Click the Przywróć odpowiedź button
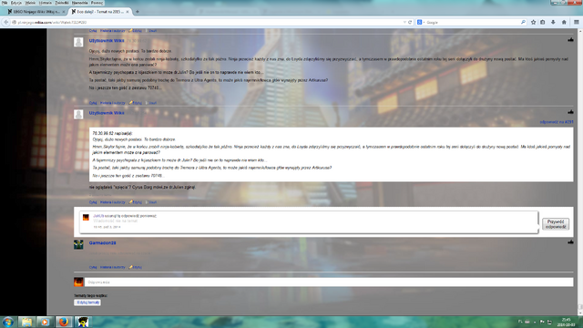This screenshot has height=328, width=583. click(x=556, y=224)
